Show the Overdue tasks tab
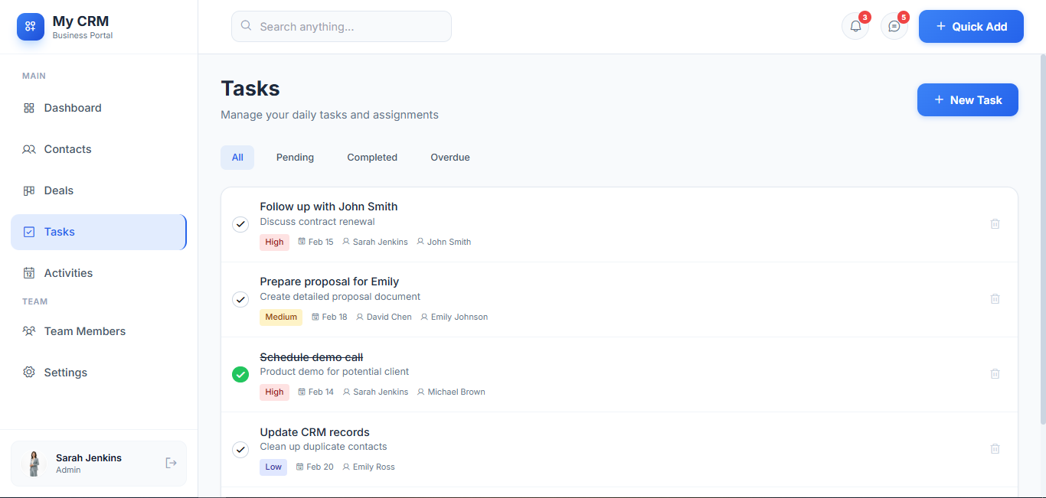This screenshot has width=1046, height=498. [449, 158]
